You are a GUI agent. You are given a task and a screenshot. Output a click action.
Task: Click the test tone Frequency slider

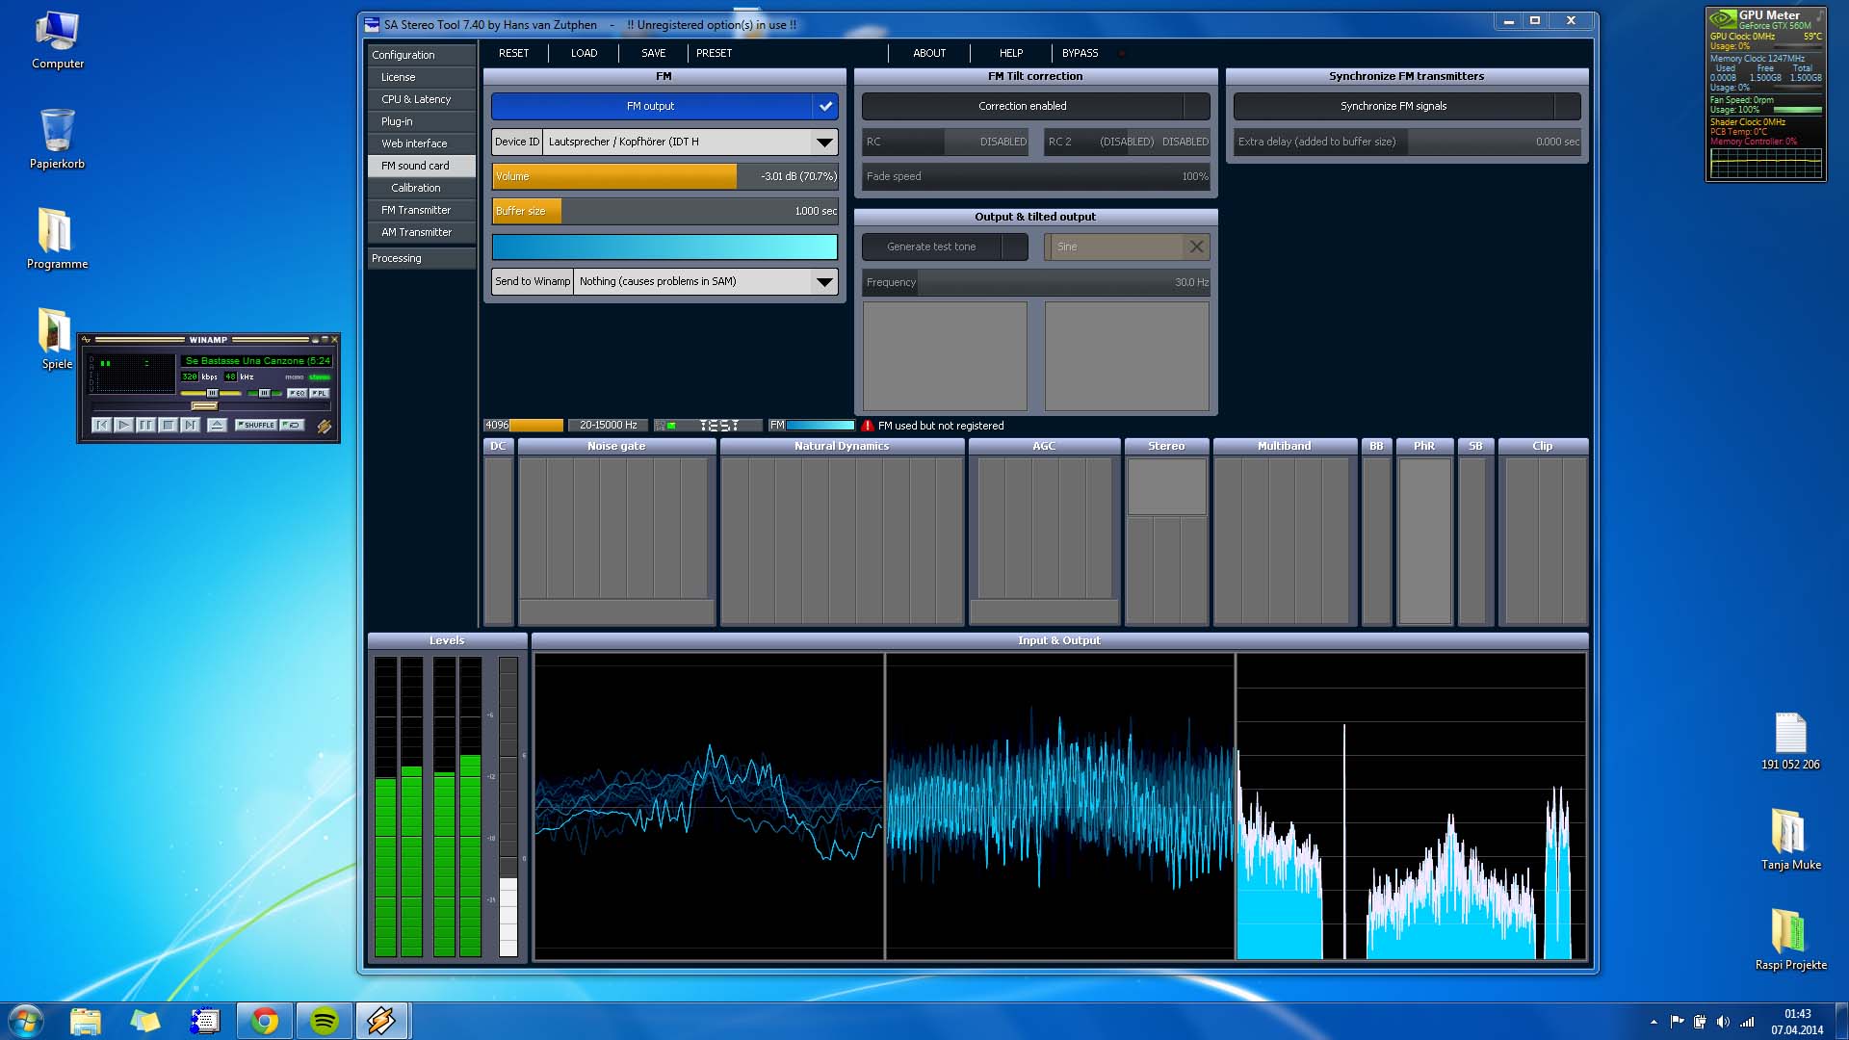1035,282
